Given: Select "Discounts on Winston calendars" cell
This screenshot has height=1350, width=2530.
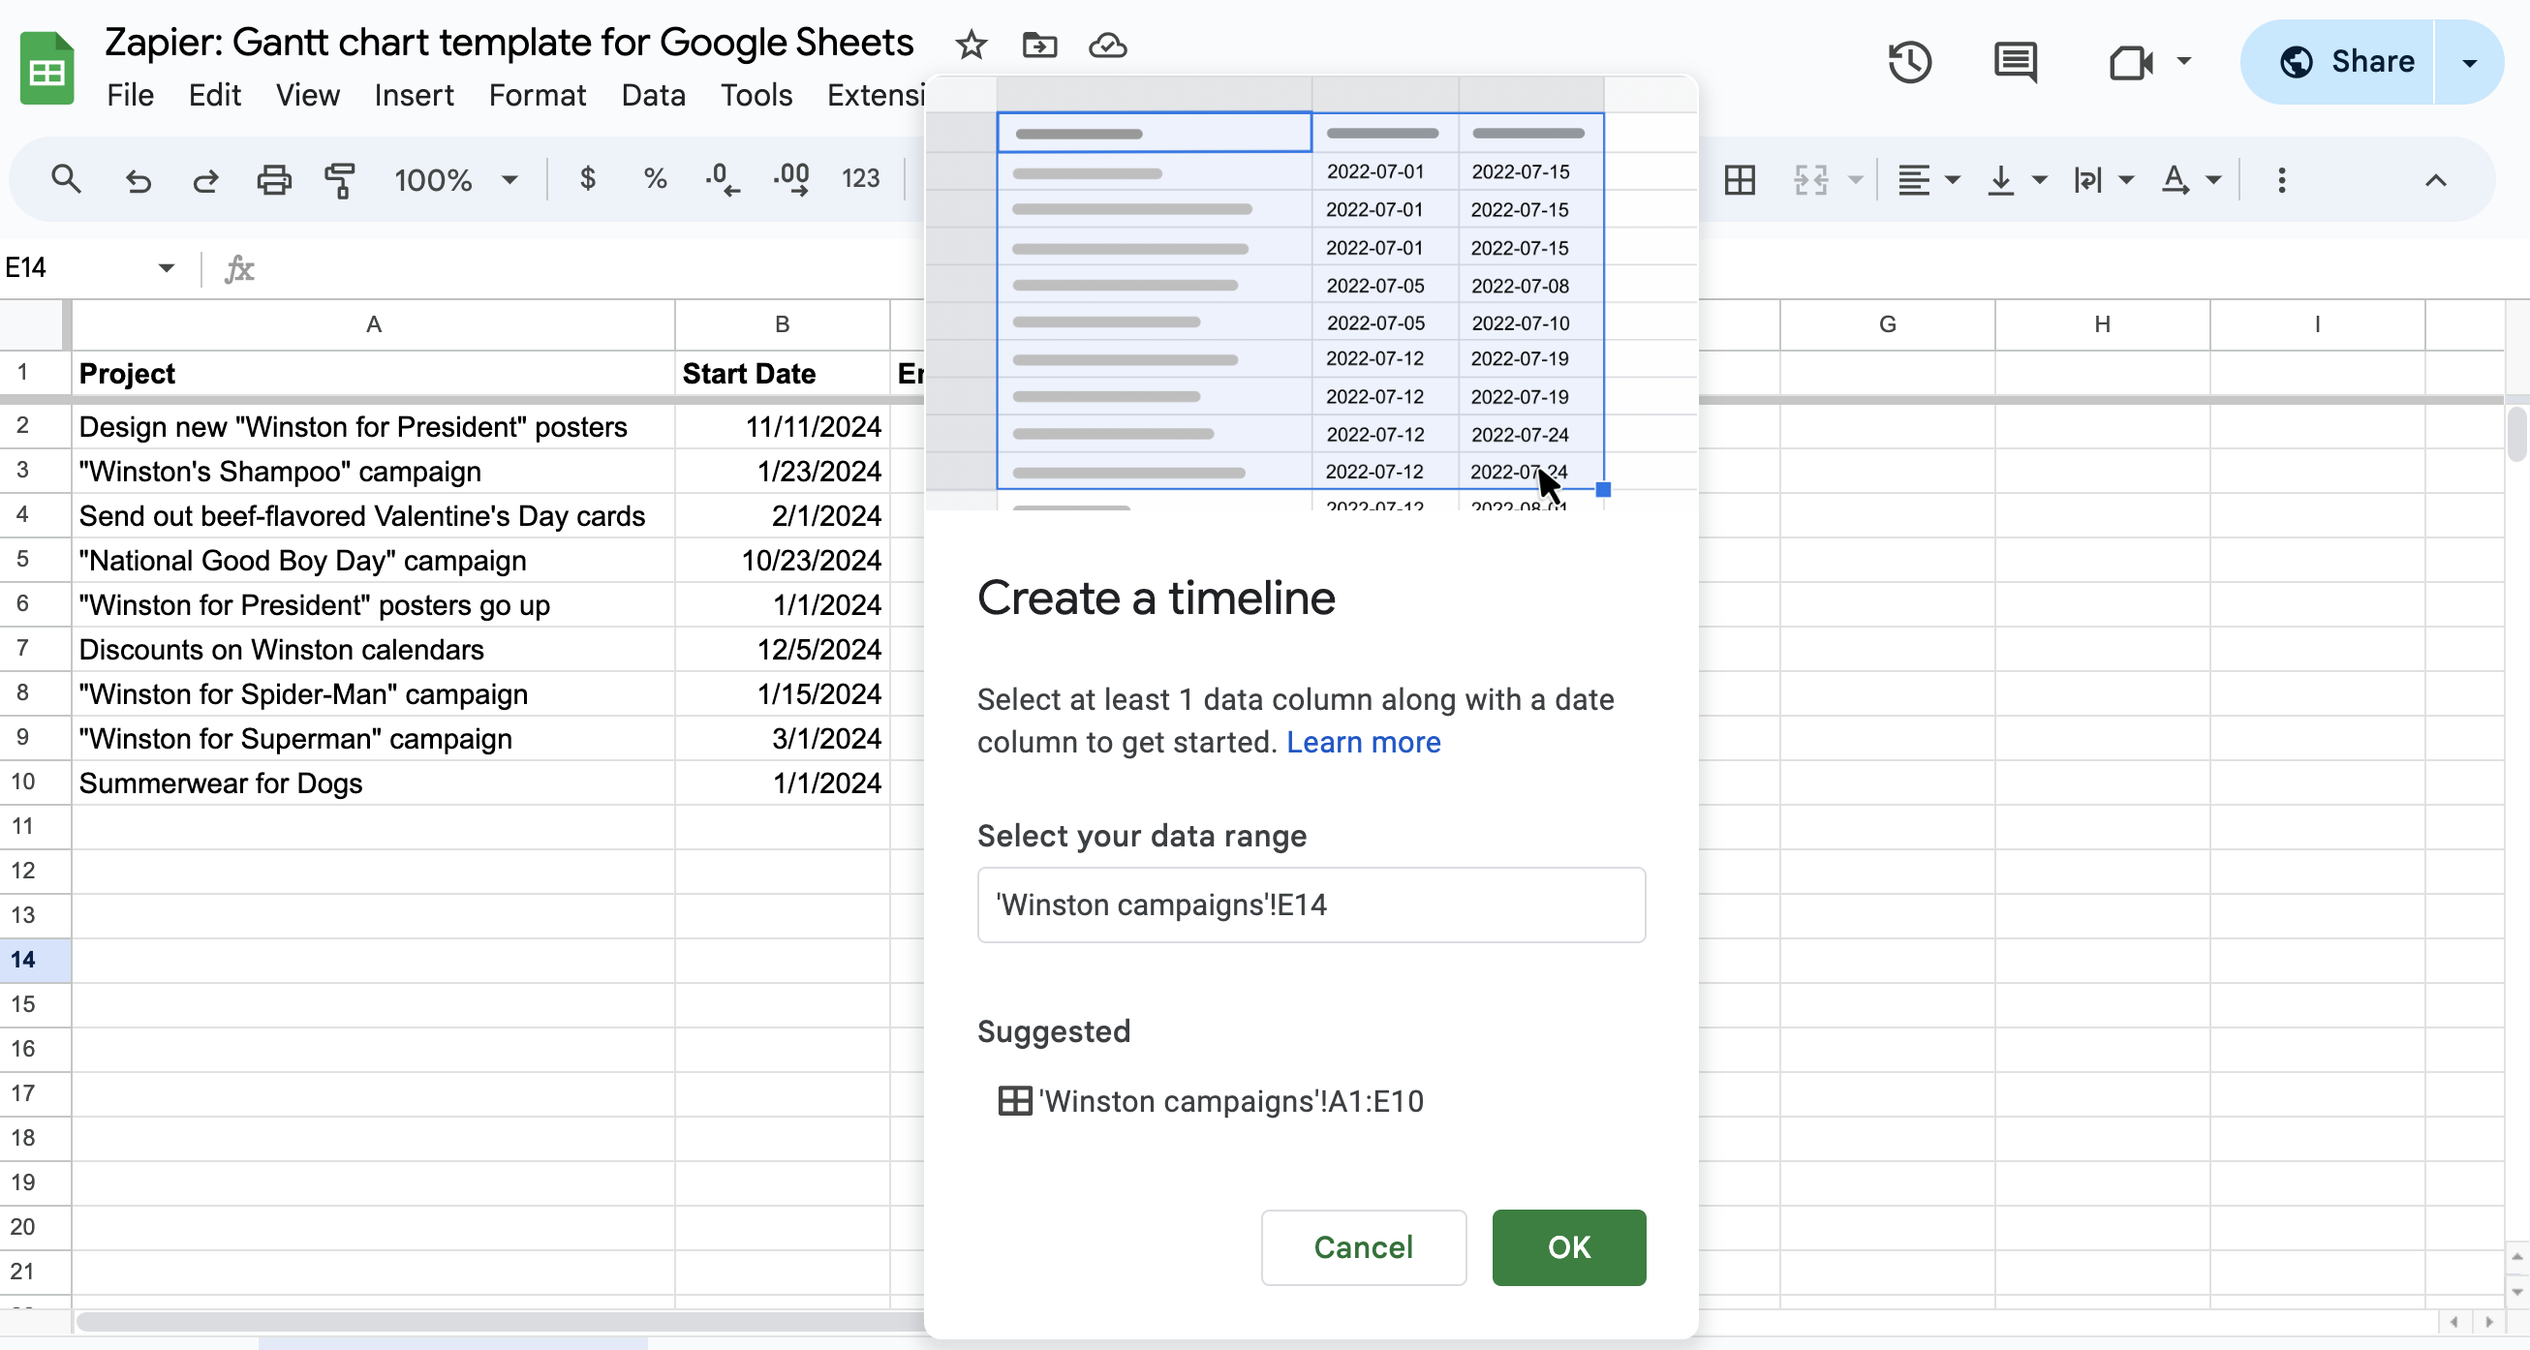Looking at the screenshot, I should pos(373,650).
